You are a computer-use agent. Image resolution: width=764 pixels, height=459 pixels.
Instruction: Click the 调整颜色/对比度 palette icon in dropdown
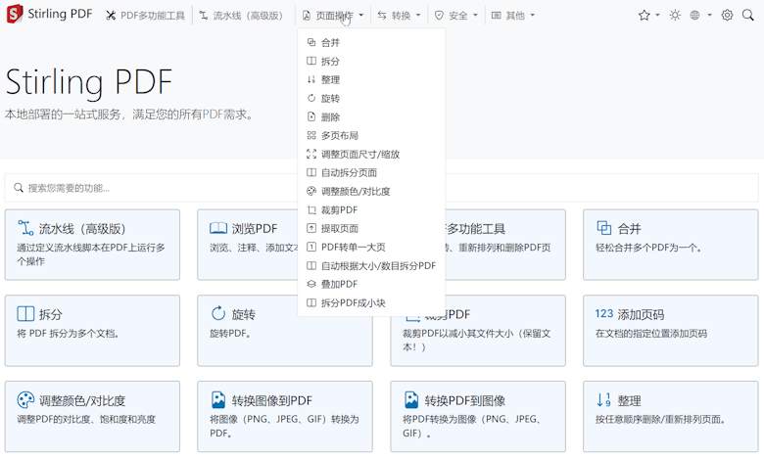point(311,191)
